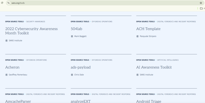Click the author icon beside Pasquale Stirparo
The image size is (205, 103).
138,37
